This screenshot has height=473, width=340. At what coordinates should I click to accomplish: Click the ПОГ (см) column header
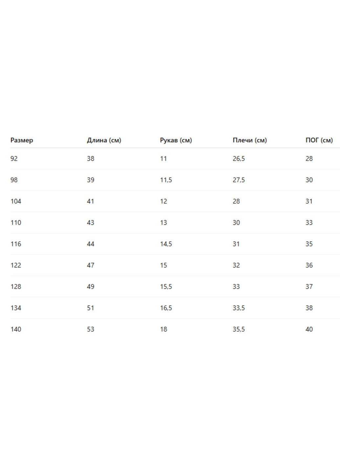tap(319, 140)
